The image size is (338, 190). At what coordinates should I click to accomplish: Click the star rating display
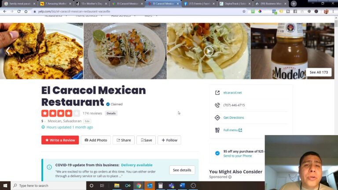[x=61, y=113]
